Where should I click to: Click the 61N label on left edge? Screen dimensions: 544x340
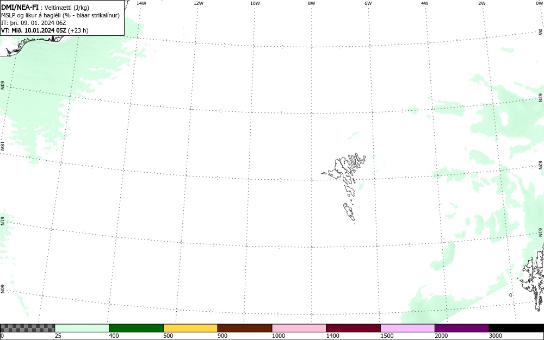click(2, 221)
